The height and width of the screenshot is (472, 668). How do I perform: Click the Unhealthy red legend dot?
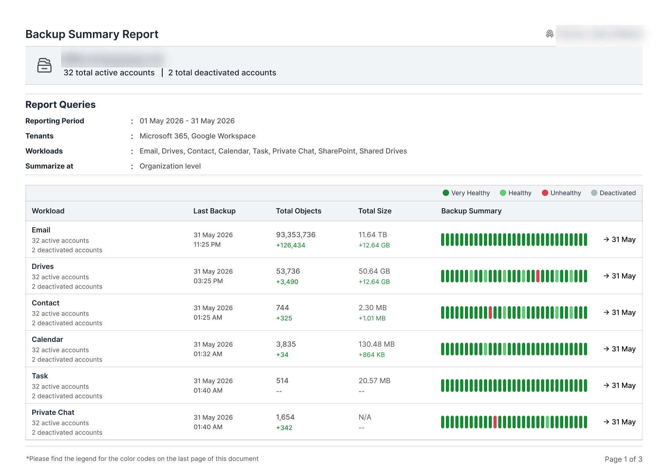[545, 193]
